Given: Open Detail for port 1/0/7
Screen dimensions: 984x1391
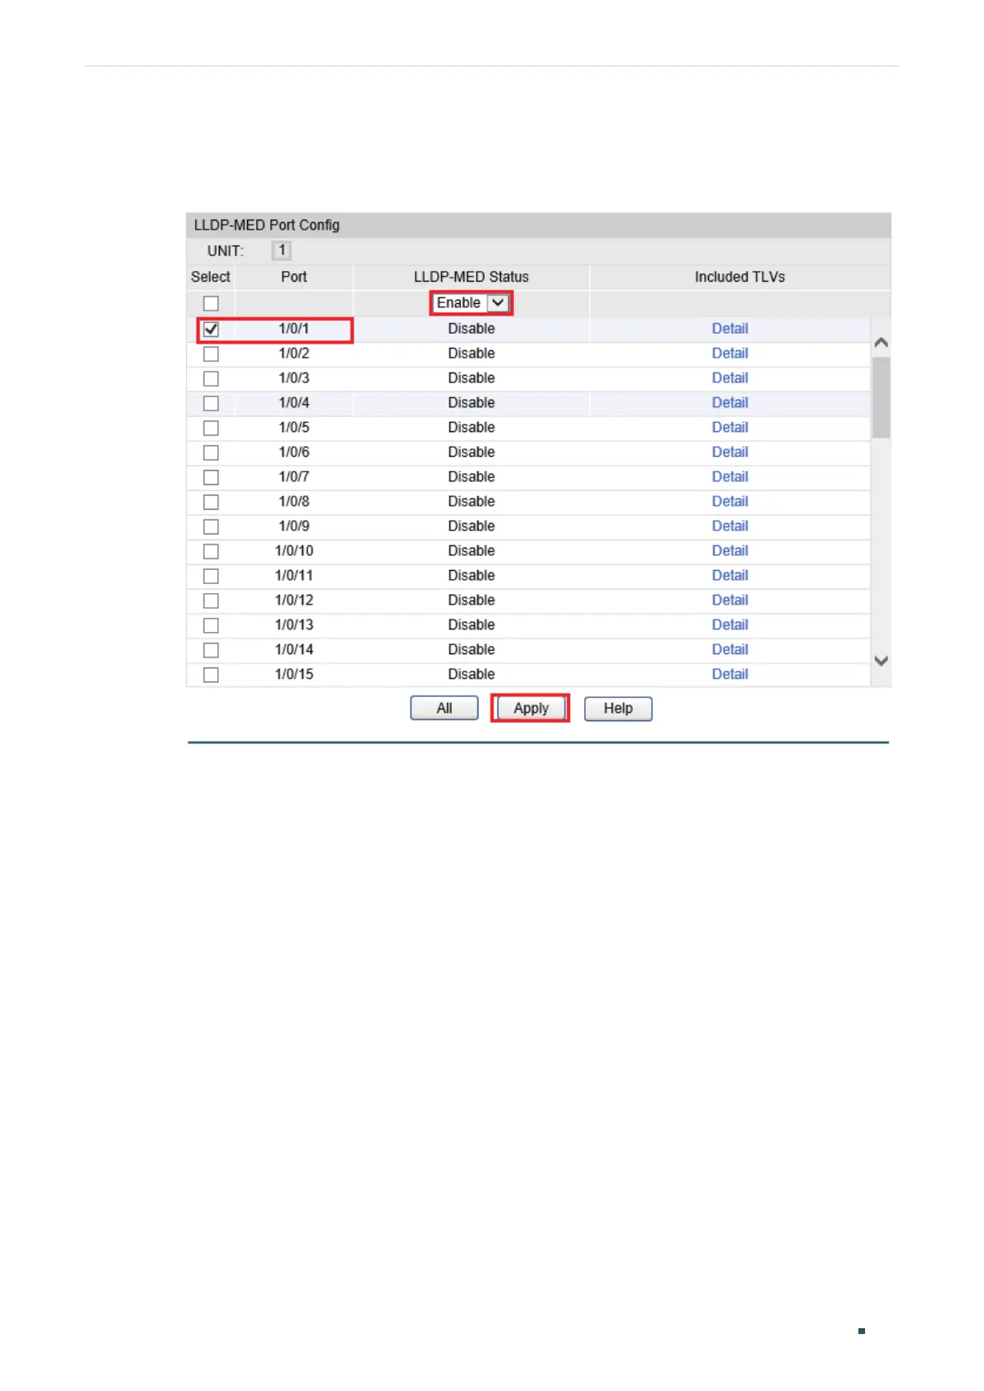Looking at the screenshot, I should 730,477.
